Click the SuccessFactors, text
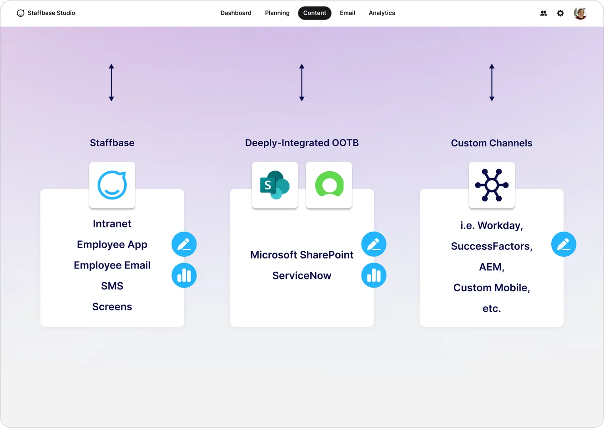Image resolution: width=604 pixels, height=428 pixels. click(492, 247)
